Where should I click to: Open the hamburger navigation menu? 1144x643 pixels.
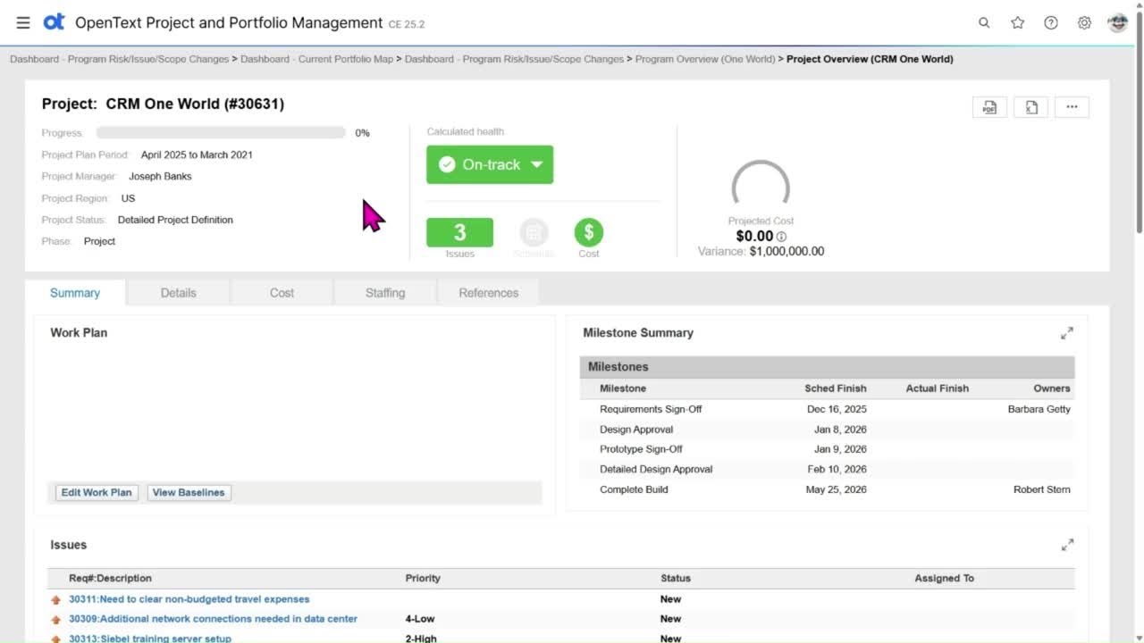click(23, 23)
